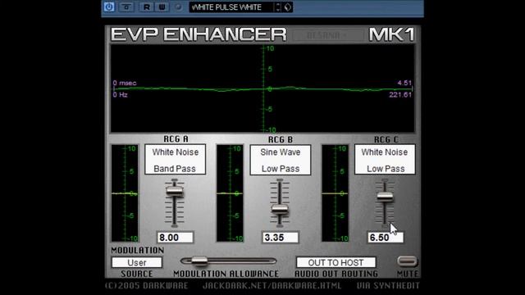
Task: Change the RCG A Band Pass filter type
Action: (175, 168)
